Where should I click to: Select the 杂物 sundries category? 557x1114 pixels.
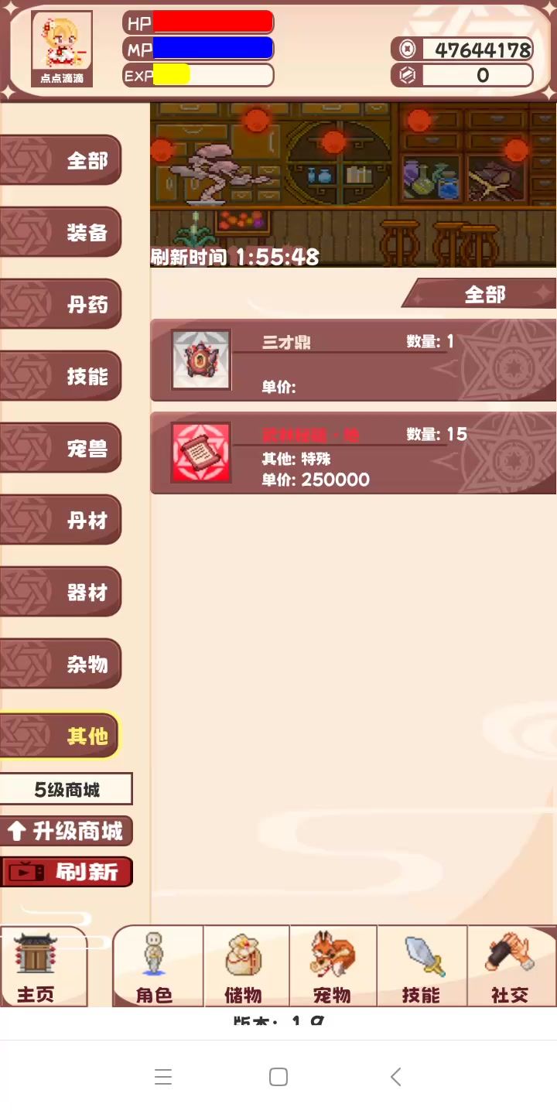61,664
